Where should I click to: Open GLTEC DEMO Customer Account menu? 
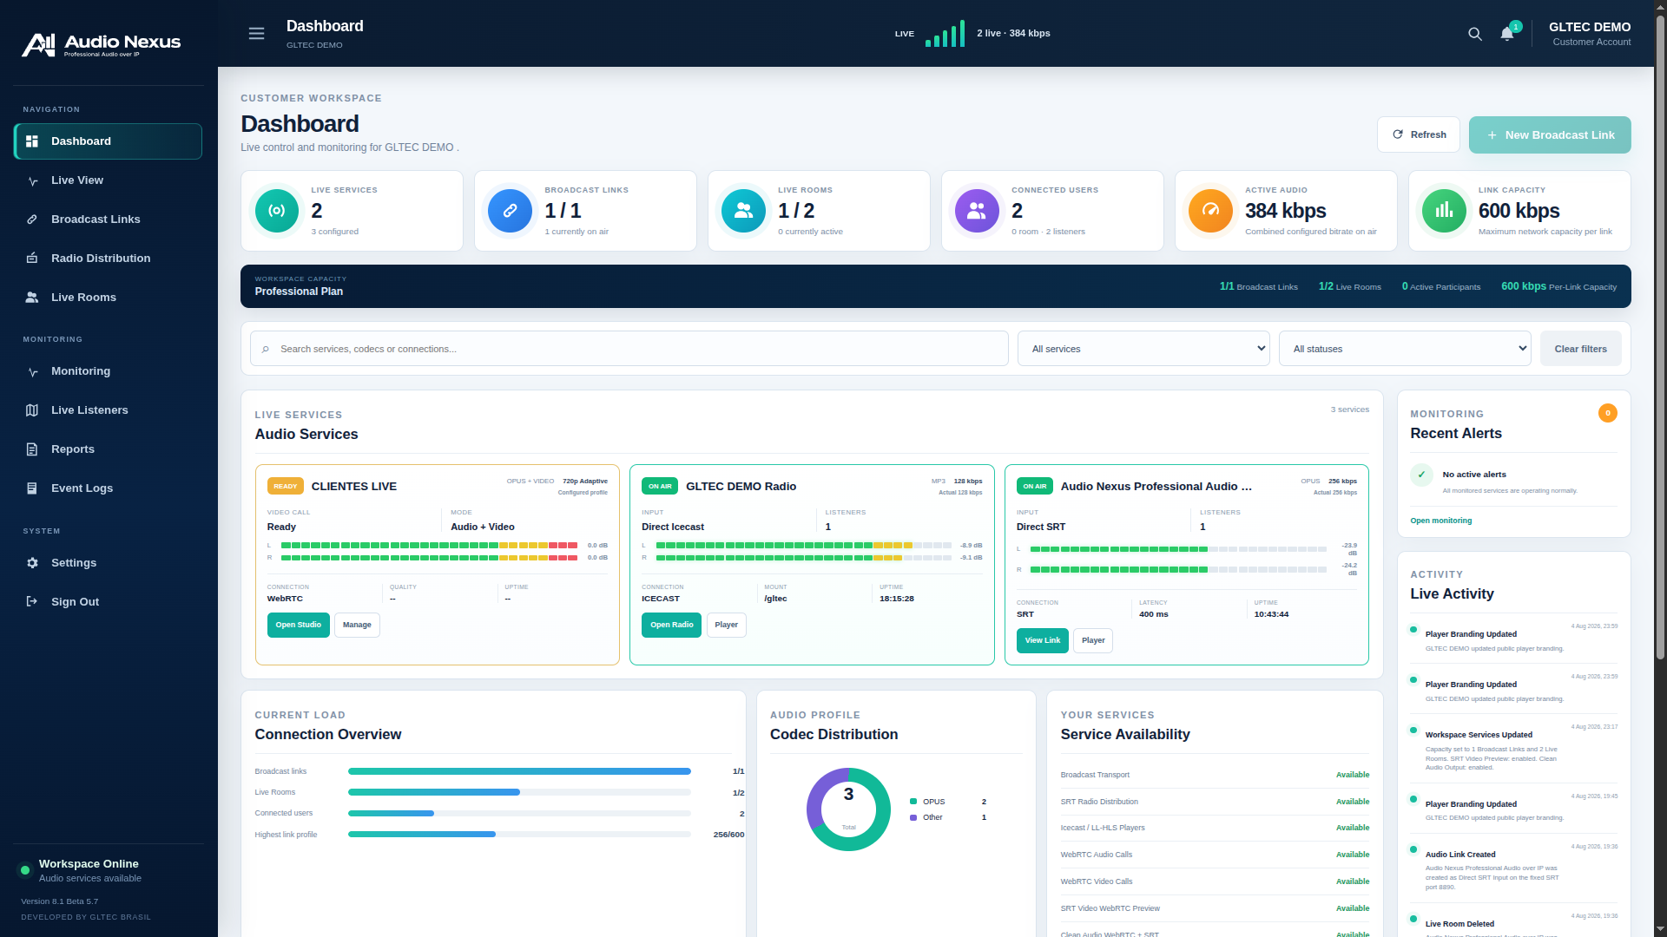(x=1590, y=34)
